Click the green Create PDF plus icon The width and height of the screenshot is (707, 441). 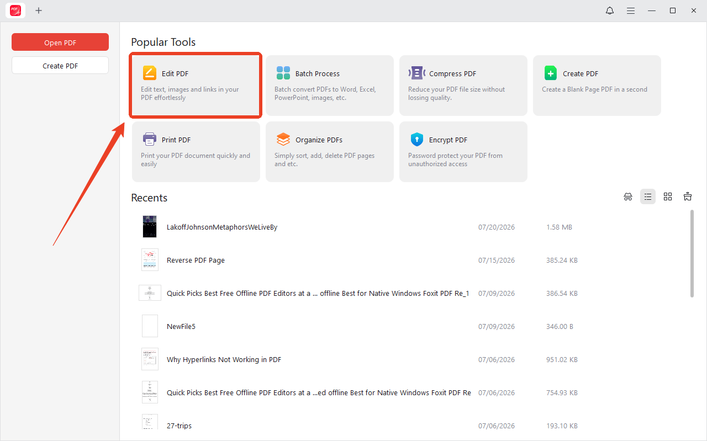pyautogui.click(x=551, y=73)
